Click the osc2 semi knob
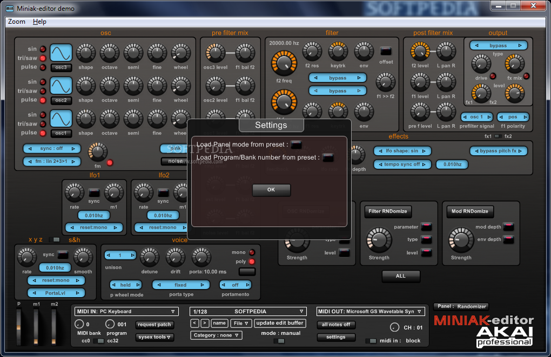Viewport: 551px width, 357px height. click(133, 86)
